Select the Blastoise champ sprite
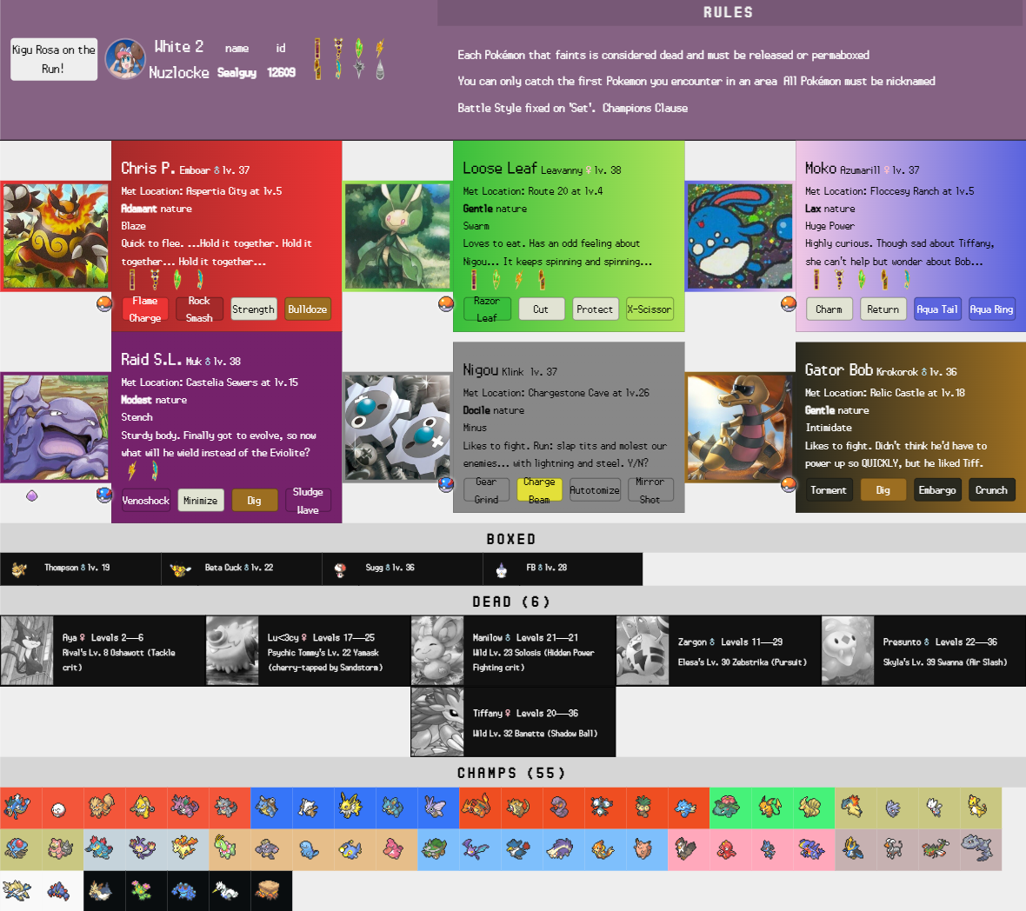The width and height of the screenshot is (1026, 911). coord(267,807)
